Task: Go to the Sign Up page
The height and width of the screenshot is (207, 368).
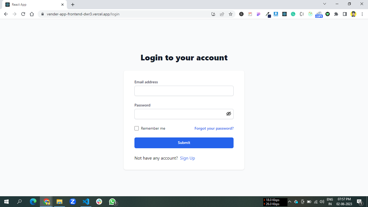Action: tap(188, 158)
